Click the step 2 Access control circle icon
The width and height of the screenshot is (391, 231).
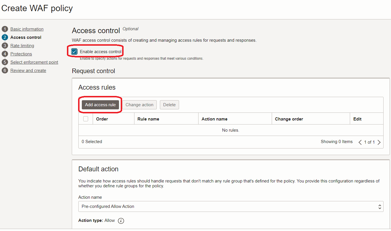tap(5, 37)
